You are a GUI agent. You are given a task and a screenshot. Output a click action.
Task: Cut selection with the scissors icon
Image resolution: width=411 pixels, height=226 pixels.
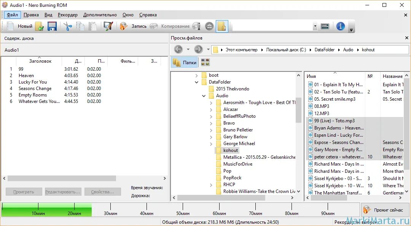click(68, 26)
